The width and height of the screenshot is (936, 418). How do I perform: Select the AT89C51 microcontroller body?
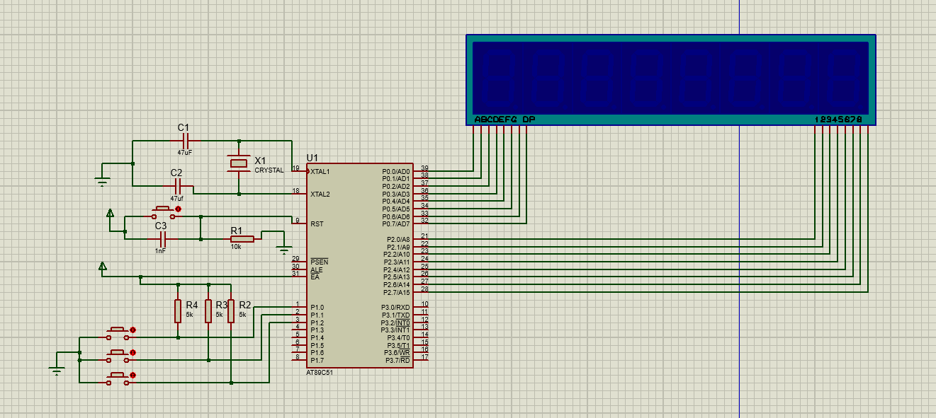tap(360, 265)
